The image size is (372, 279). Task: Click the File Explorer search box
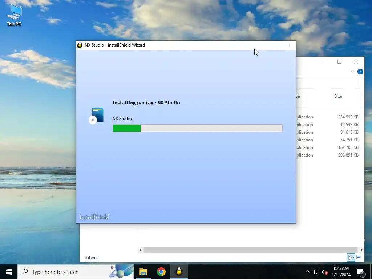328,84
